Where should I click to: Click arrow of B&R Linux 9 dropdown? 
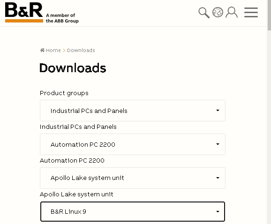[x=218, y=211]
